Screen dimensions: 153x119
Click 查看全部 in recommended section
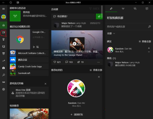[x=96, y=70]
